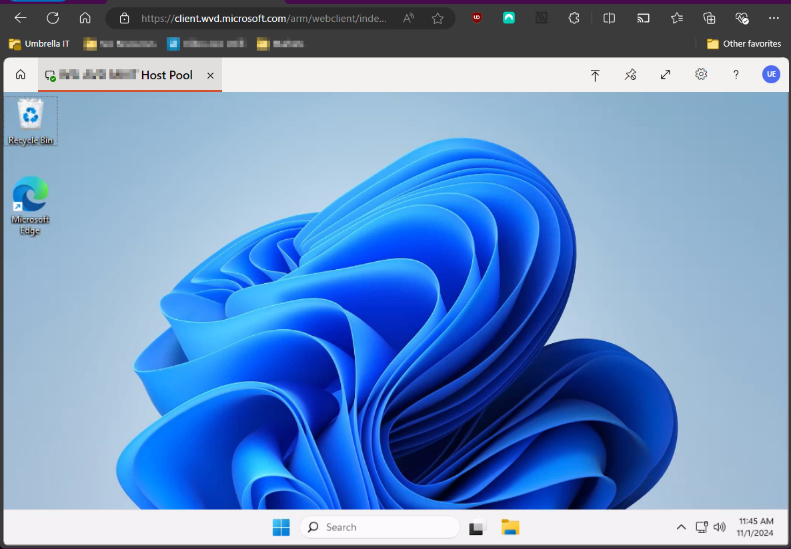Select the home tab in the web client

point(19,75)
